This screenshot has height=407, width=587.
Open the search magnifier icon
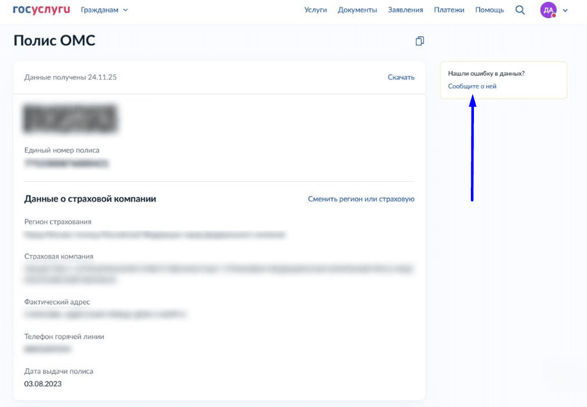[520, 10]
